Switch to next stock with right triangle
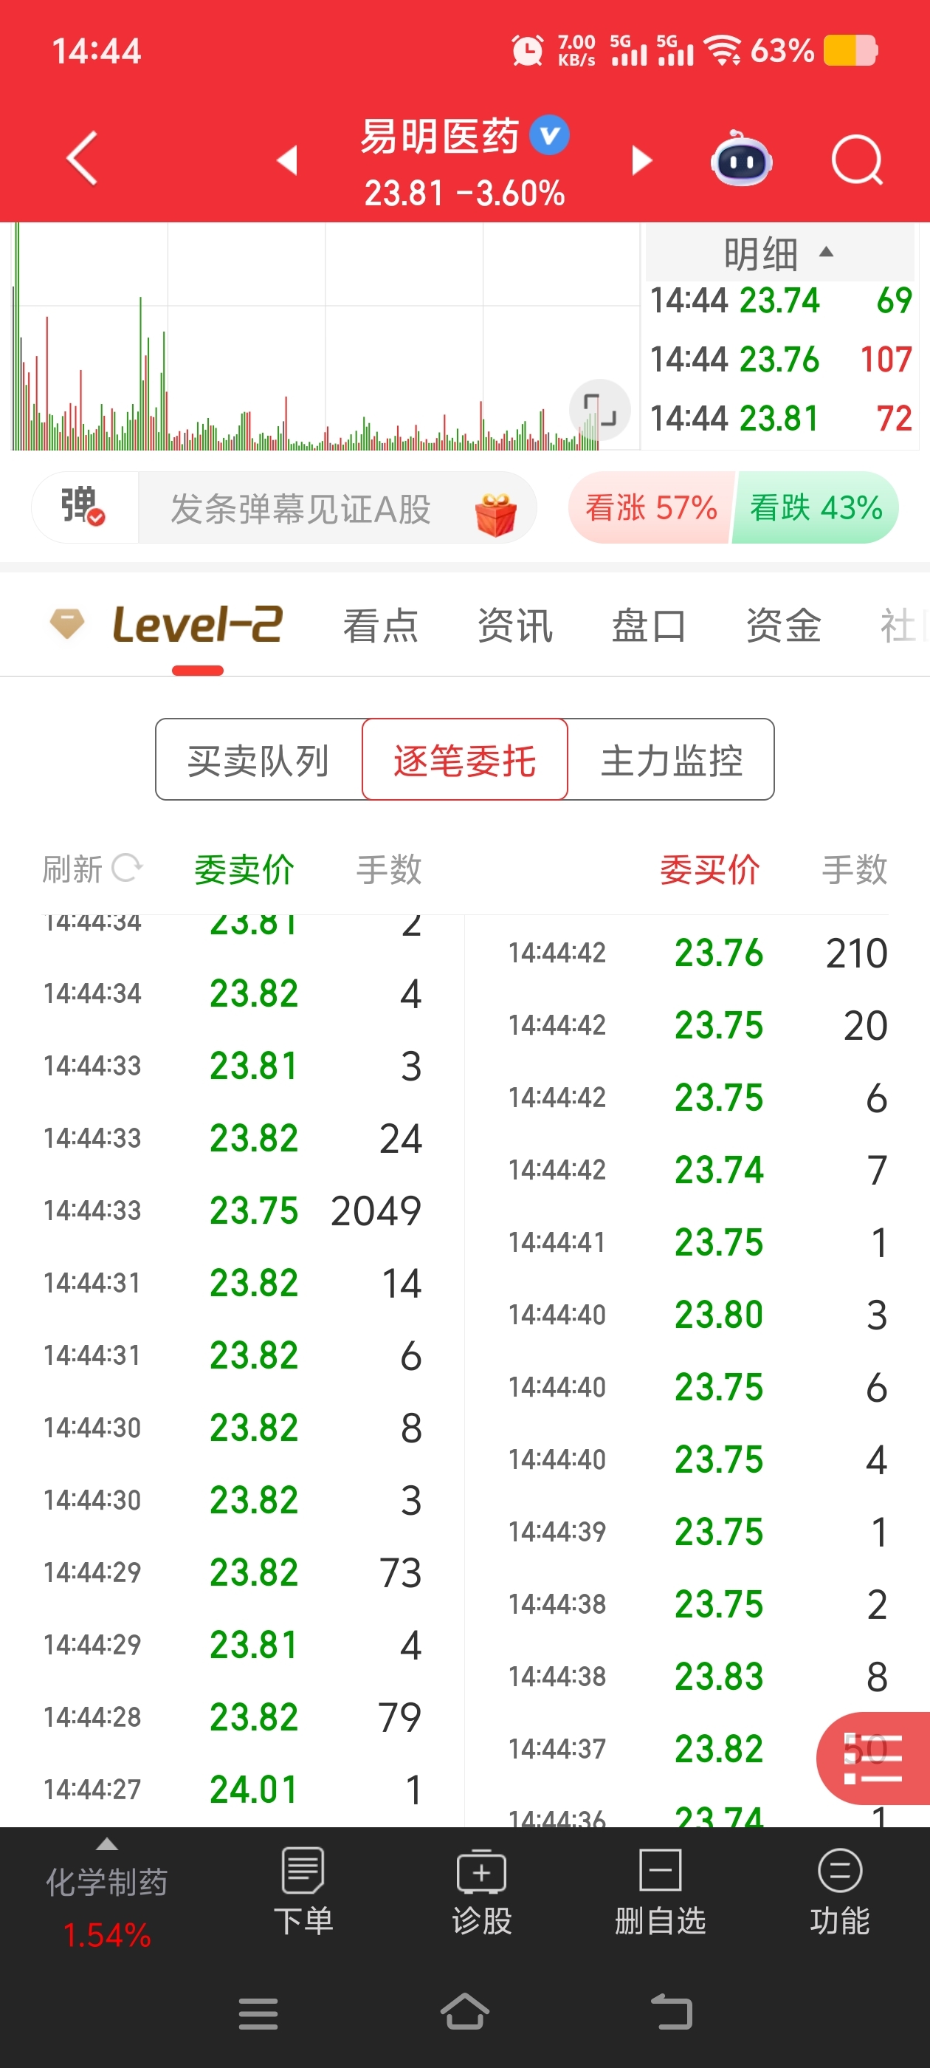 click(x=642, y=160)
